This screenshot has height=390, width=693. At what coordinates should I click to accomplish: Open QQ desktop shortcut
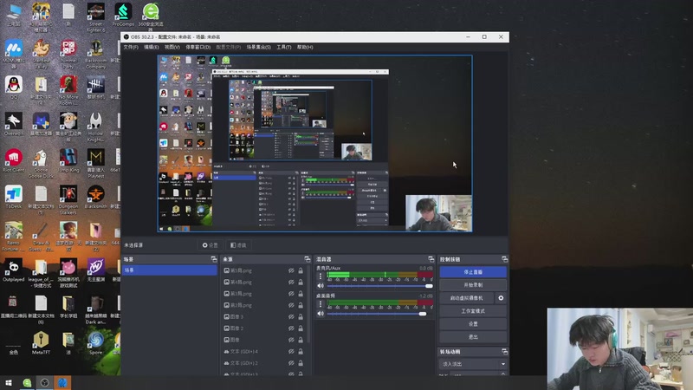tap(14, 88)
